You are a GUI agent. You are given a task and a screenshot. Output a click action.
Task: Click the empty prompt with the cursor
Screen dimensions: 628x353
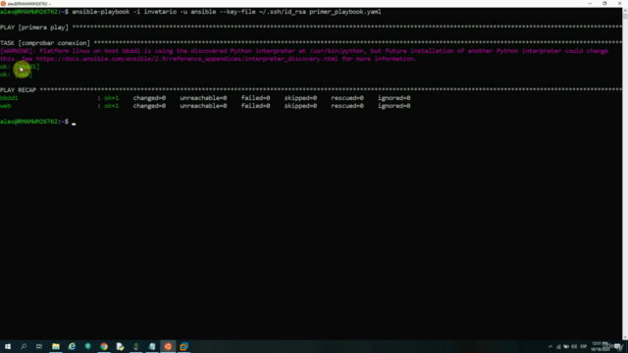coord(74,122)
